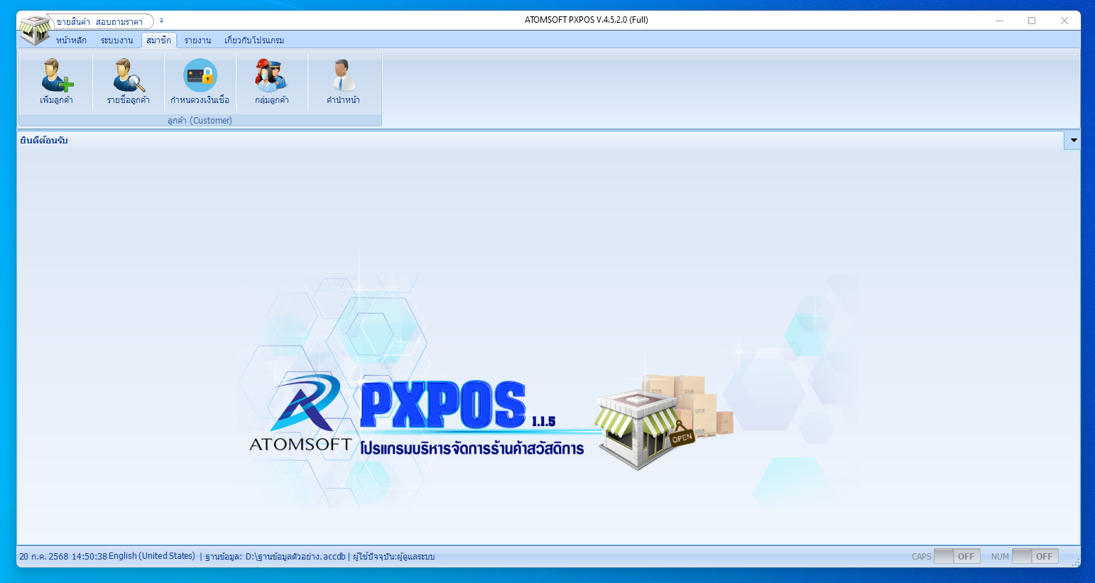The width and height of the screenshot is (1095, 583).
Task: Open the รายงาน ribbon tab
Action: click(197, 40)
